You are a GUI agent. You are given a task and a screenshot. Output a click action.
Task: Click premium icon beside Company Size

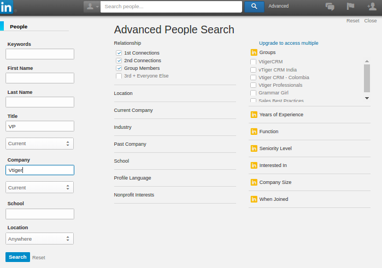254,182
